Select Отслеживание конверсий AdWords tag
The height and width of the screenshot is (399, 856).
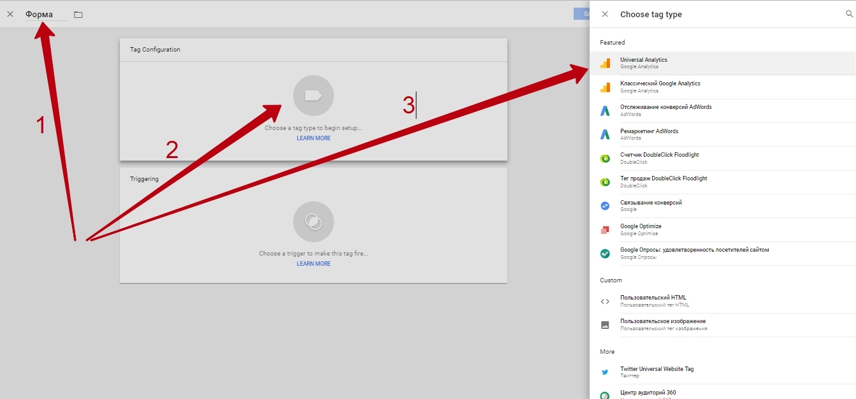click(x=723, y=110)
